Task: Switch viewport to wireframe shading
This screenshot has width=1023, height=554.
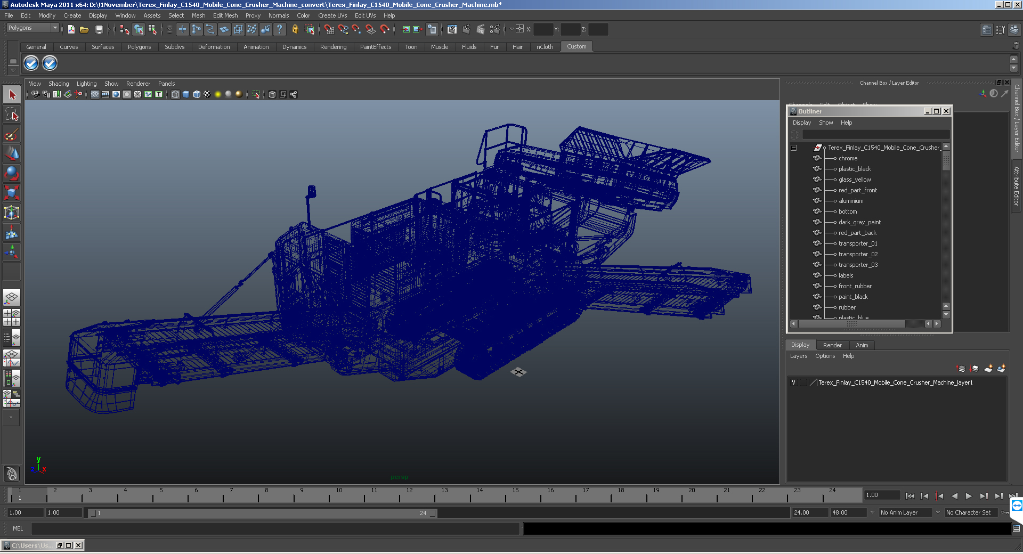Action: point(175,94)
